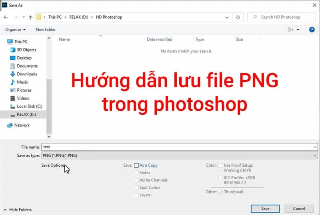Toggle the Spot Colors checkbox

136,187
